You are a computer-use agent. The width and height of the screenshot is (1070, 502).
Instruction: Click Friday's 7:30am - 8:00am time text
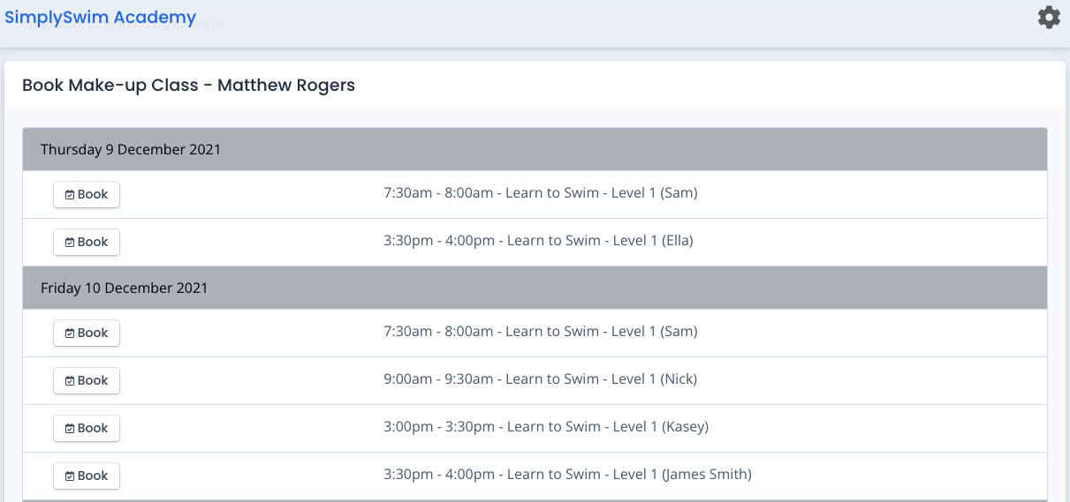pos(438,331)
